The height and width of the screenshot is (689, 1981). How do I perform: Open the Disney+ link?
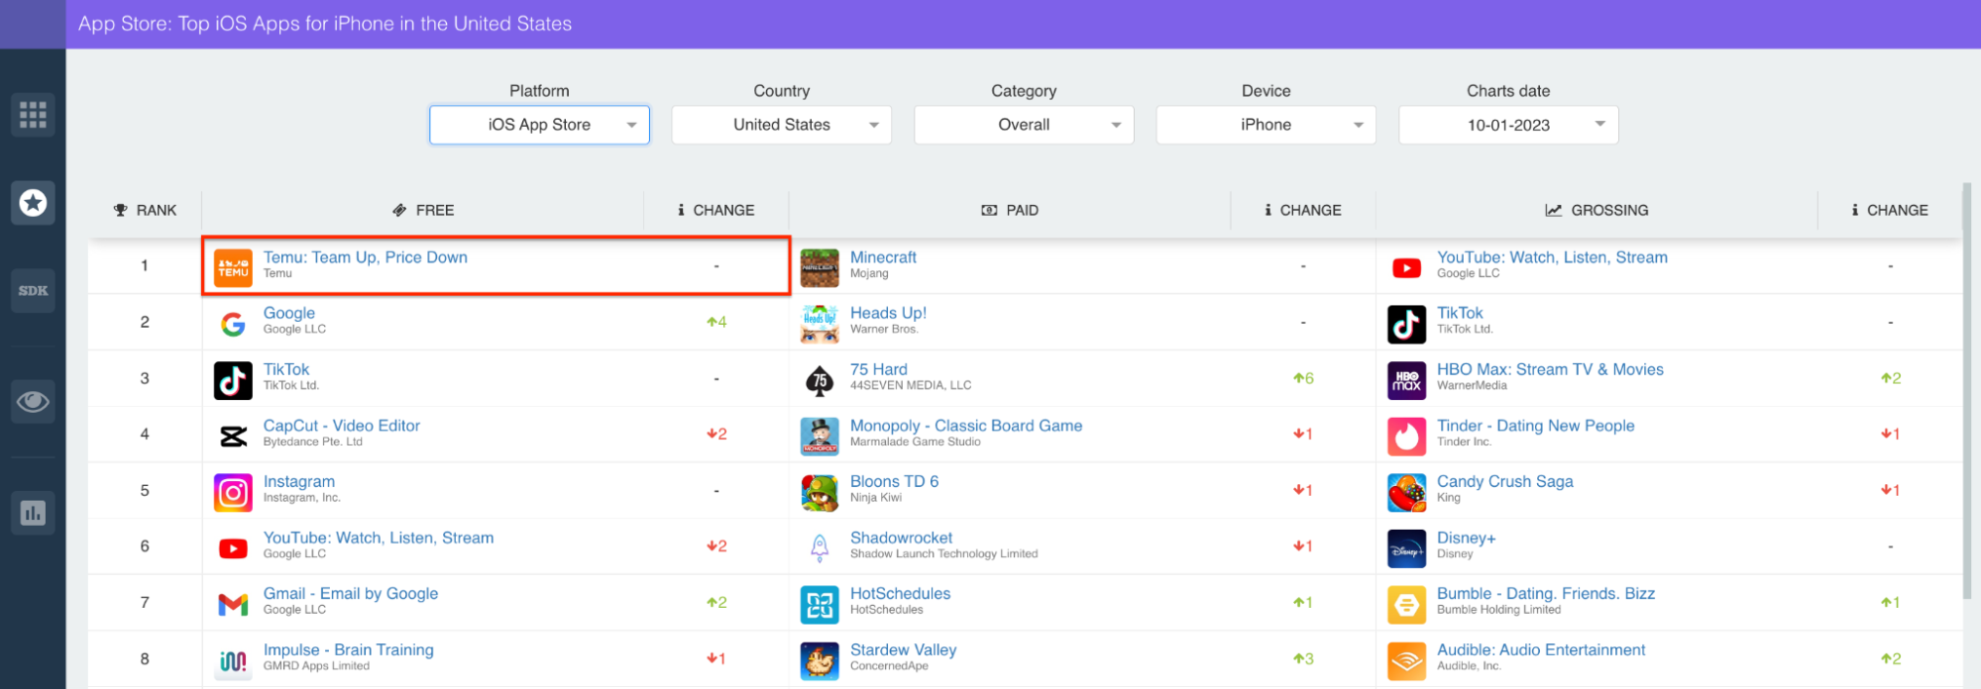click(x=1467, y=538)
